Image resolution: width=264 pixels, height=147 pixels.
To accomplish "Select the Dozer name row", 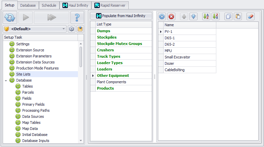I will (x=189, y=63).
